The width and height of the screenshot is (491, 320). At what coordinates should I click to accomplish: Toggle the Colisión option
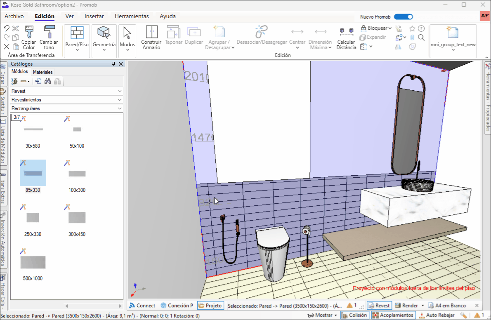coord(354,315)
